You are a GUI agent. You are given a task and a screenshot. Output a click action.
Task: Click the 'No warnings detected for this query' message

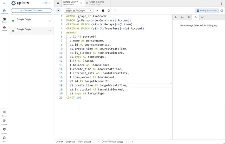[x=199, y=25]
